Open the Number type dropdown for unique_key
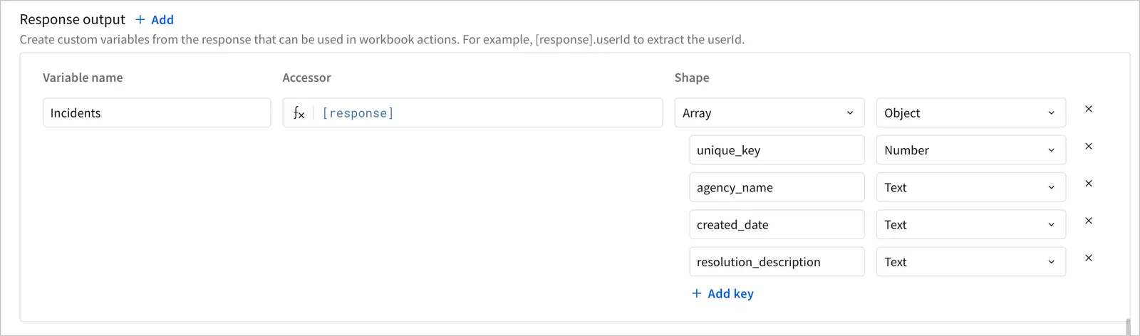 click(x=971, y=150)
